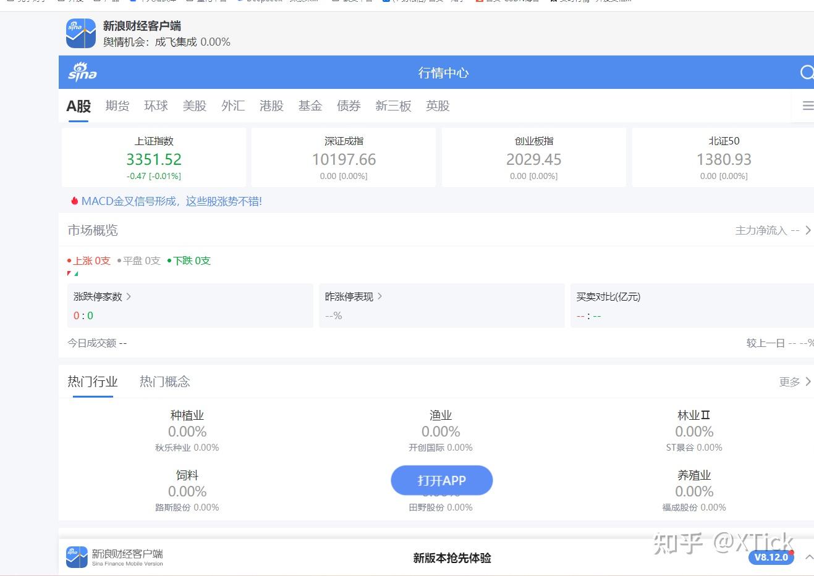Open 更多 in hot industries section
Screen dimensions: 814x576
(x=795, y=382)
